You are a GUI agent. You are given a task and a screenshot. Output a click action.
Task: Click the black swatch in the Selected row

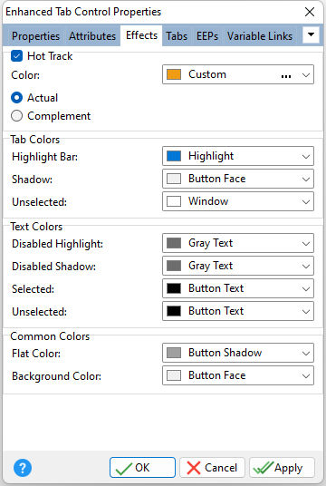coord(174,288)
